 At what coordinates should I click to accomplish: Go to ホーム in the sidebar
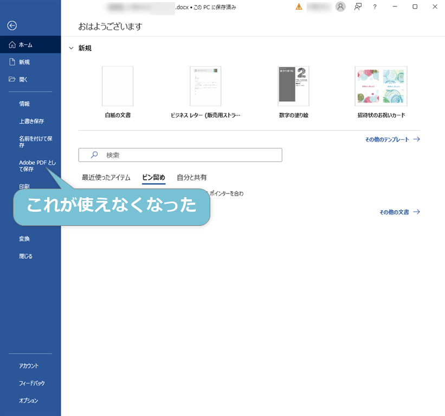click(30, 44)
